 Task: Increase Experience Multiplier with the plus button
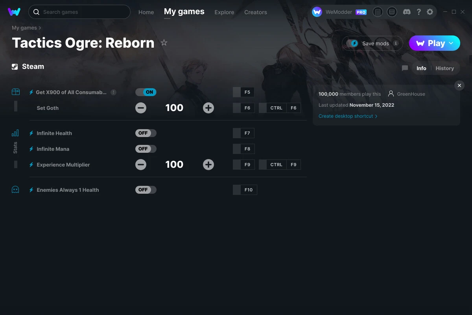coord(208,165)
